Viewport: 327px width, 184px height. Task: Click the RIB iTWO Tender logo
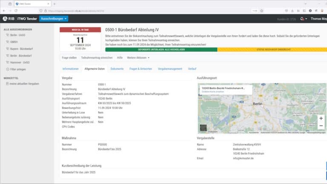[x=19, y=19]
